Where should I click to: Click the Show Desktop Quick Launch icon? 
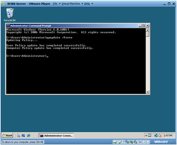pos(23,135)
